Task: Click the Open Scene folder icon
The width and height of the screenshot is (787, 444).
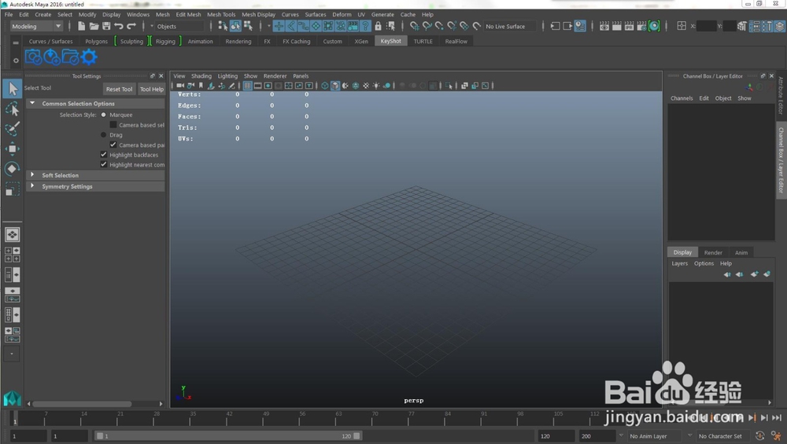Action: click(x=94, y=26)
